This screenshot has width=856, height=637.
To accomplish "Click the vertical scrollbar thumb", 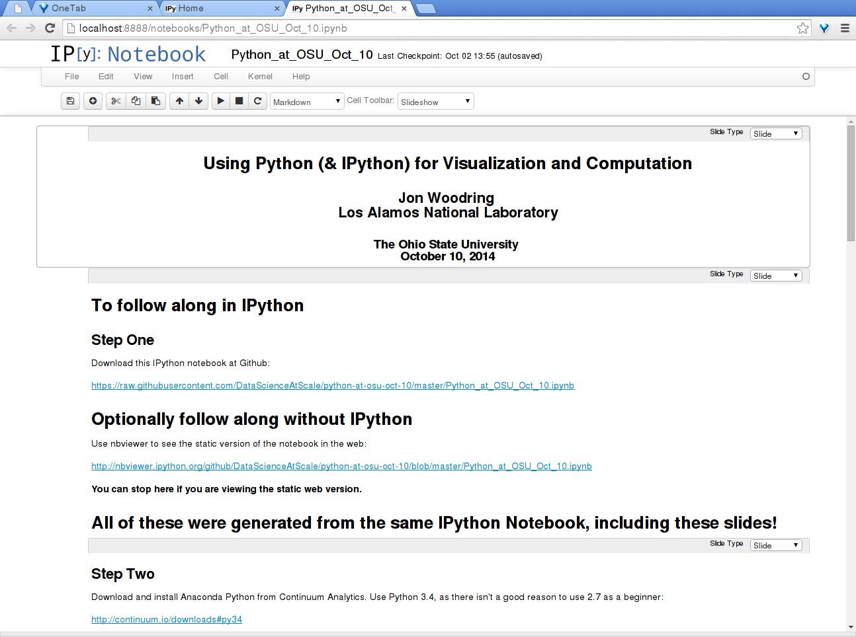I will click(851, 183).
